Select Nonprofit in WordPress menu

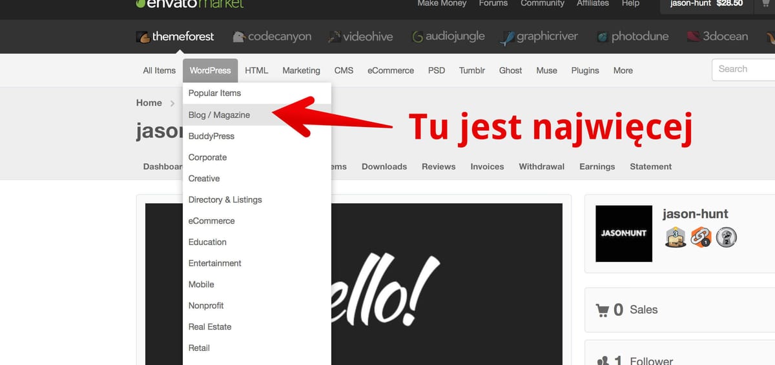pos(257,306)
